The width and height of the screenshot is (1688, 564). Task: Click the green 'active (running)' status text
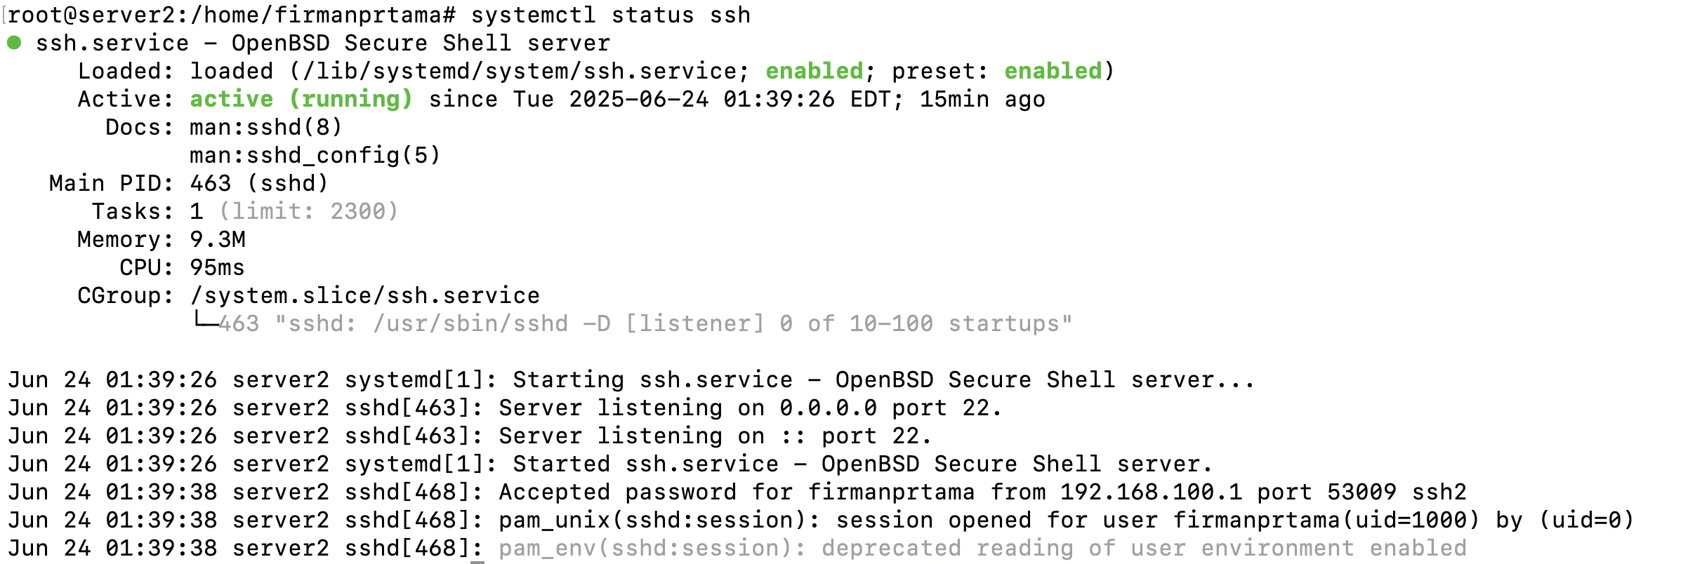[301, 99]
